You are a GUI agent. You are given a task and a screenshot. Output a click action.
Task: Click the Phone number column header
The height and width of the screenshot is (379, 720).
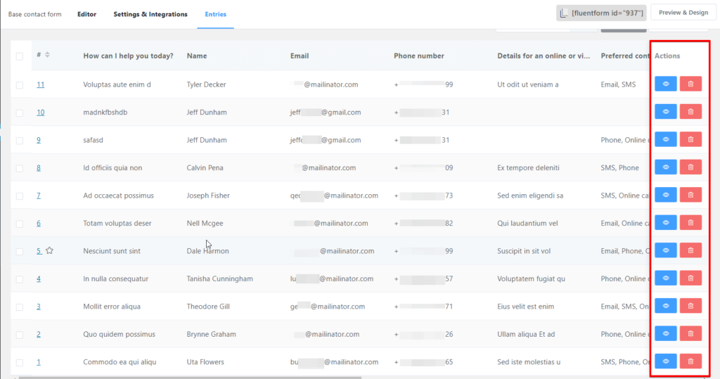click(x=419, y=56)
